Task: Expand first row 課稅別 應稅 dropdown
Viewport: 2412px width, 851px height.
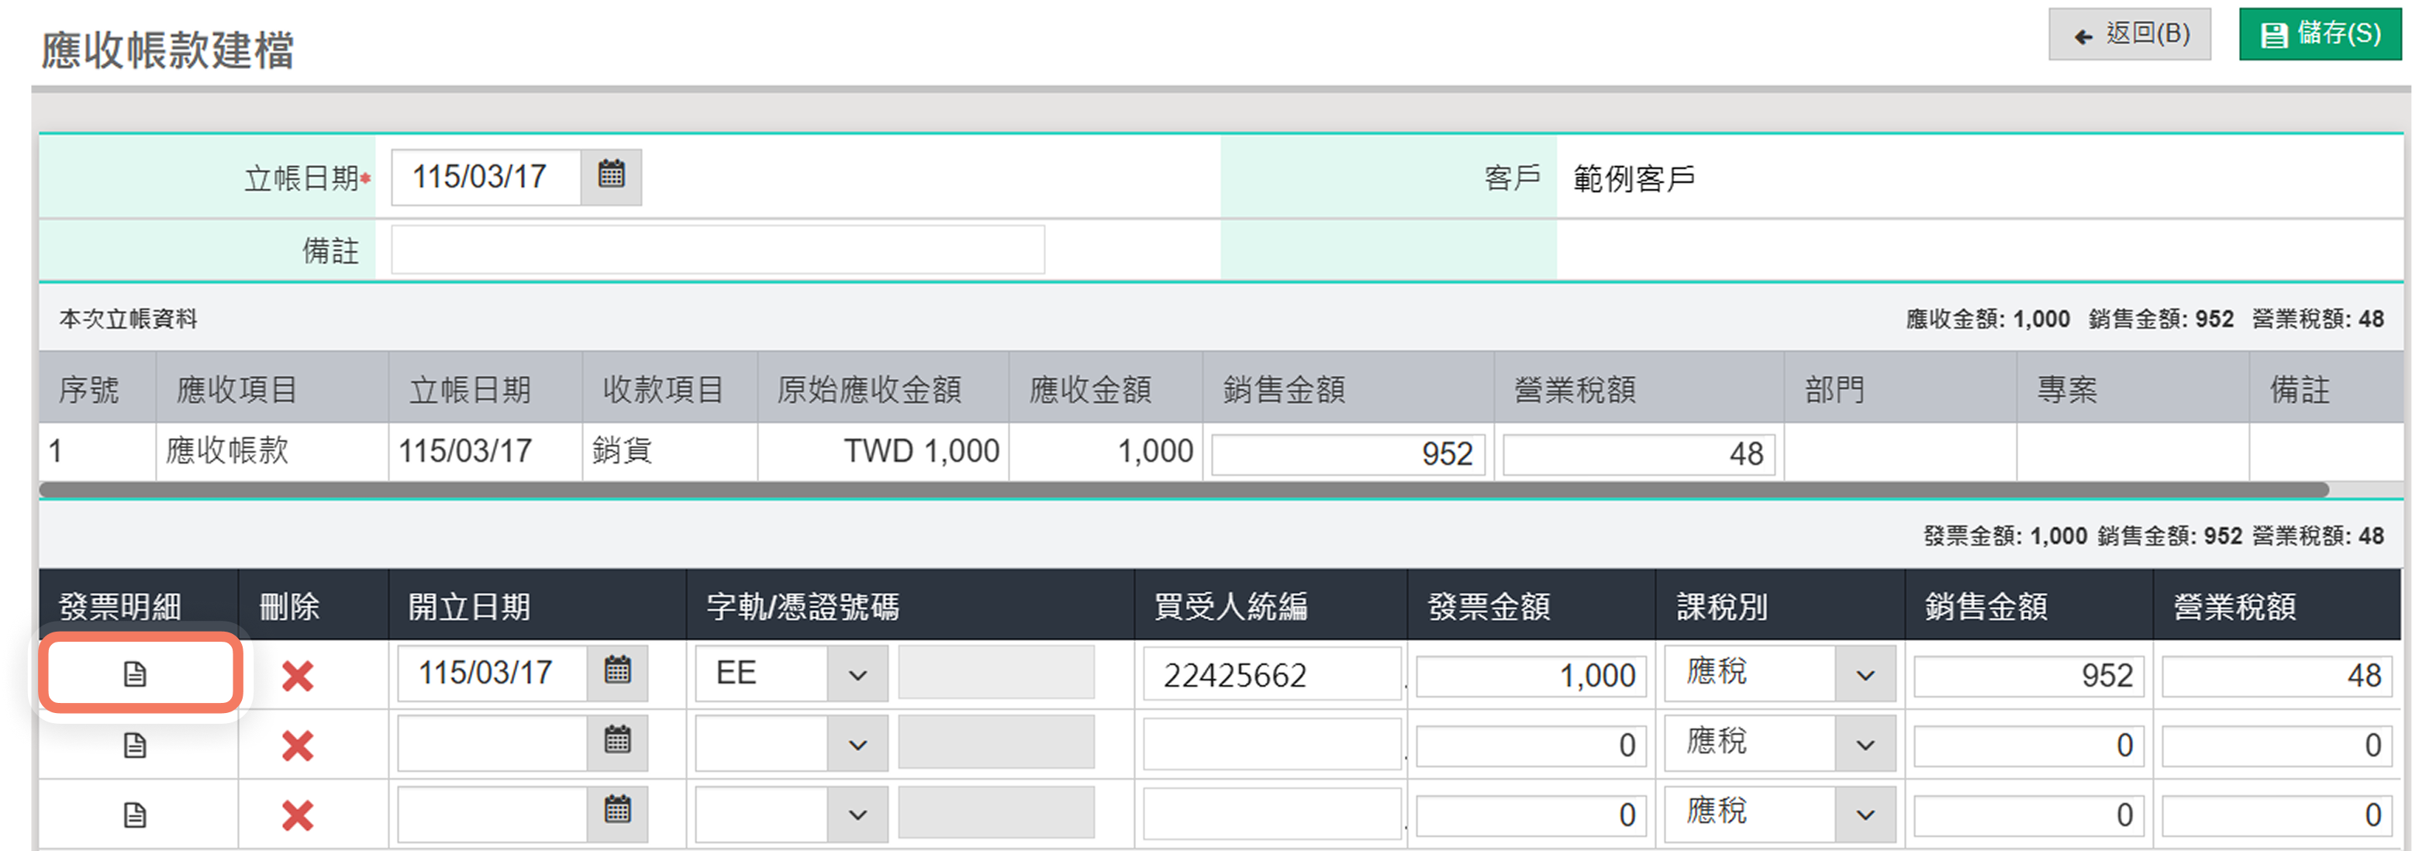Action: tap(1865, 674)
